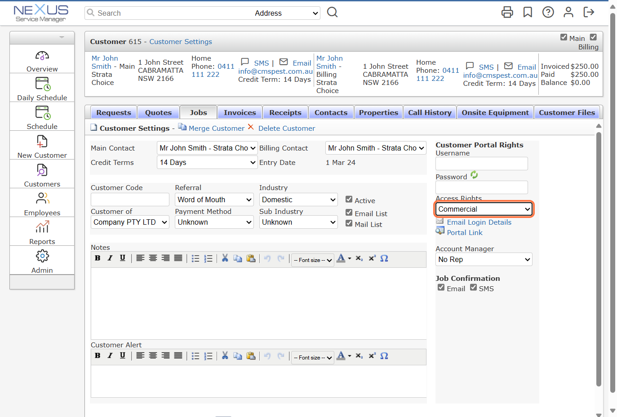Open Reports in the sidebar
Viewport: 617px width, 417px height.
[x=42, y=233]
